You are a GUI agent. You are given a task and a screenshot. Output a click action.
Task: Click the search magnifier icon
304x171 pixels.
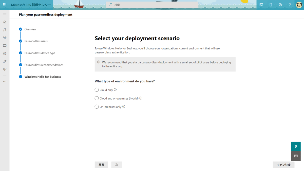click(110, 5)
